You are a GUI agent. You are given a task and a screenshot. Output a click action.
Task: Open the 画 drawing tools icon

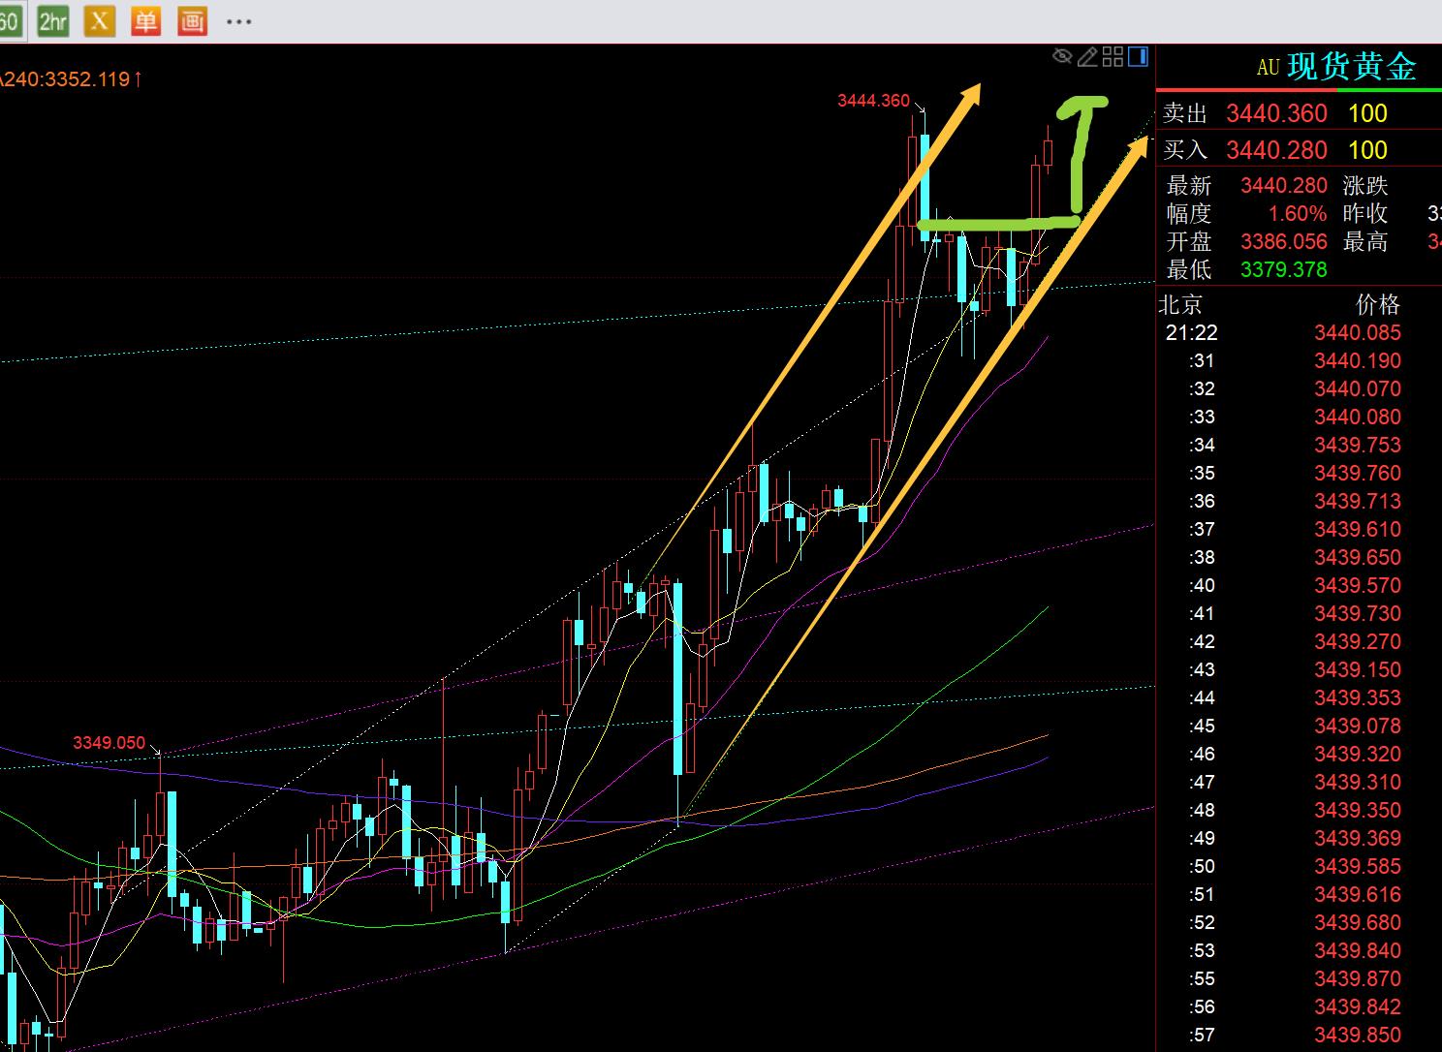coord(192,21)
